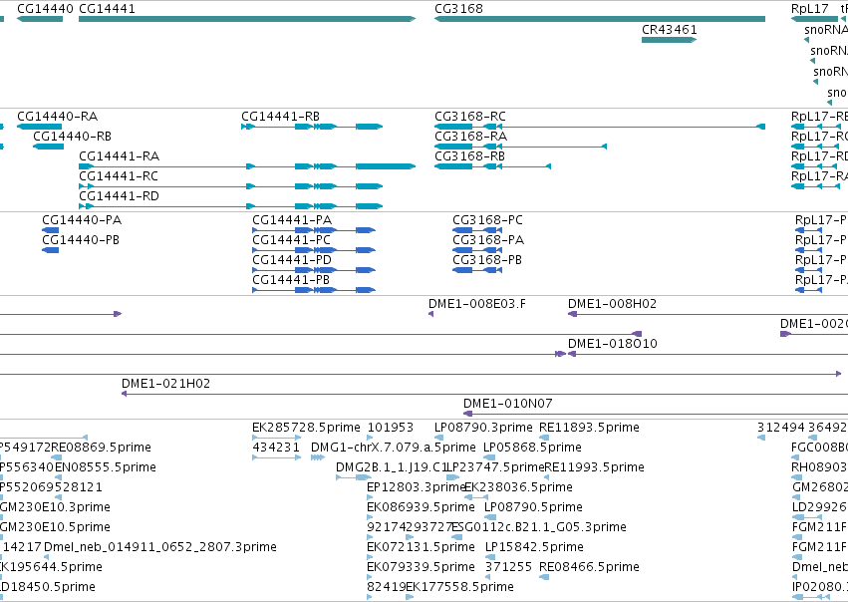Click EST EP12803.3prime

coord(417,487)
